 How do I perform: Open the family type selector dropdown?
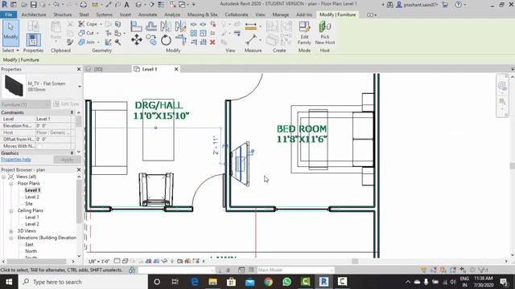[x=79, y=87]
